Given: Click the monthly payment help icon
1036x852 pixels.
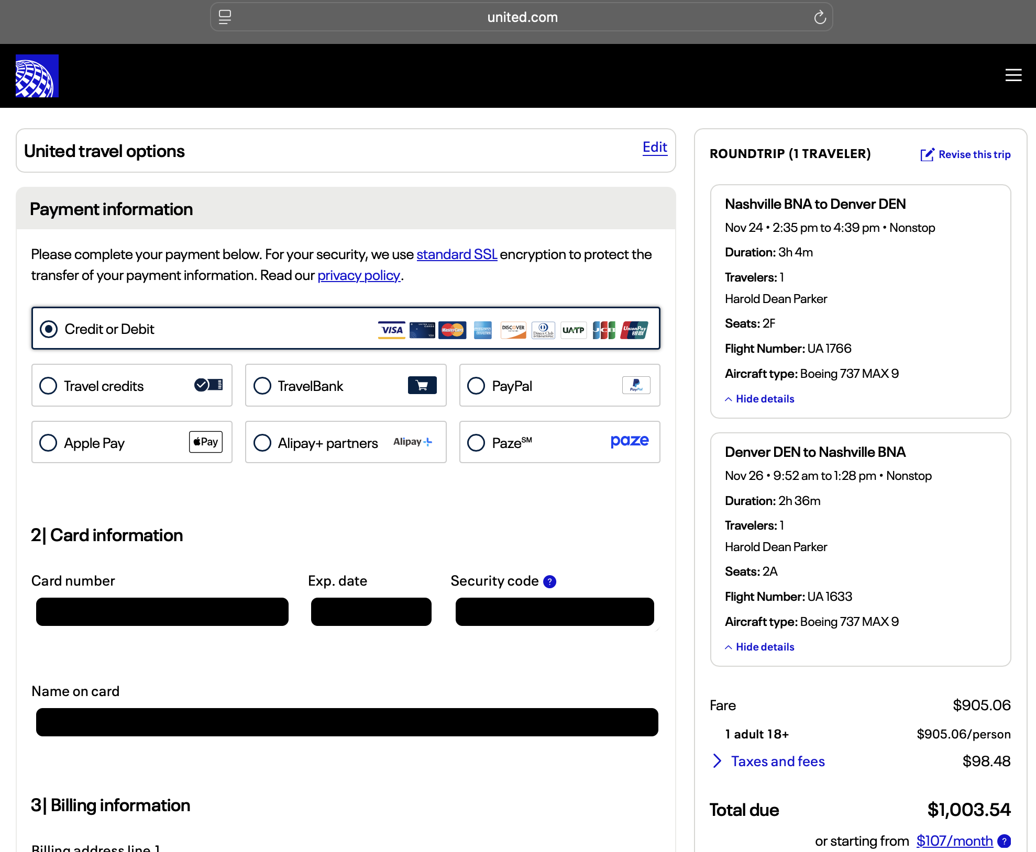Looking at the screenshot, I should pyautogui.click(x=1004, y=841).
